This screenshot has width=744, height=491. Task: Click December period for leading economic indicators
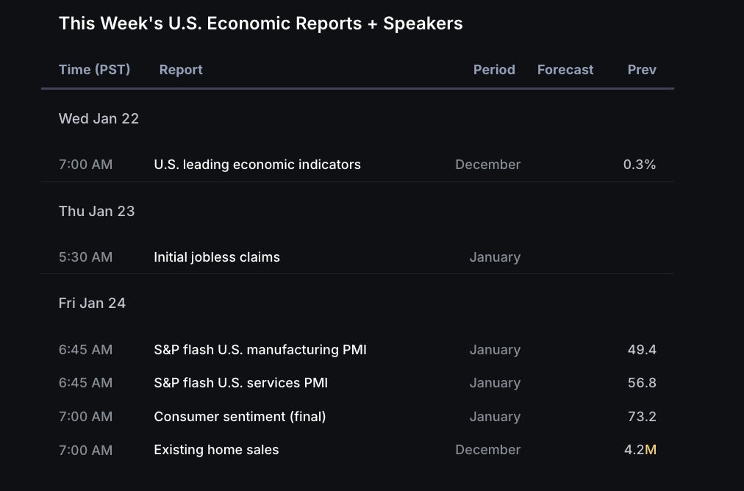(x=487, y=165)
